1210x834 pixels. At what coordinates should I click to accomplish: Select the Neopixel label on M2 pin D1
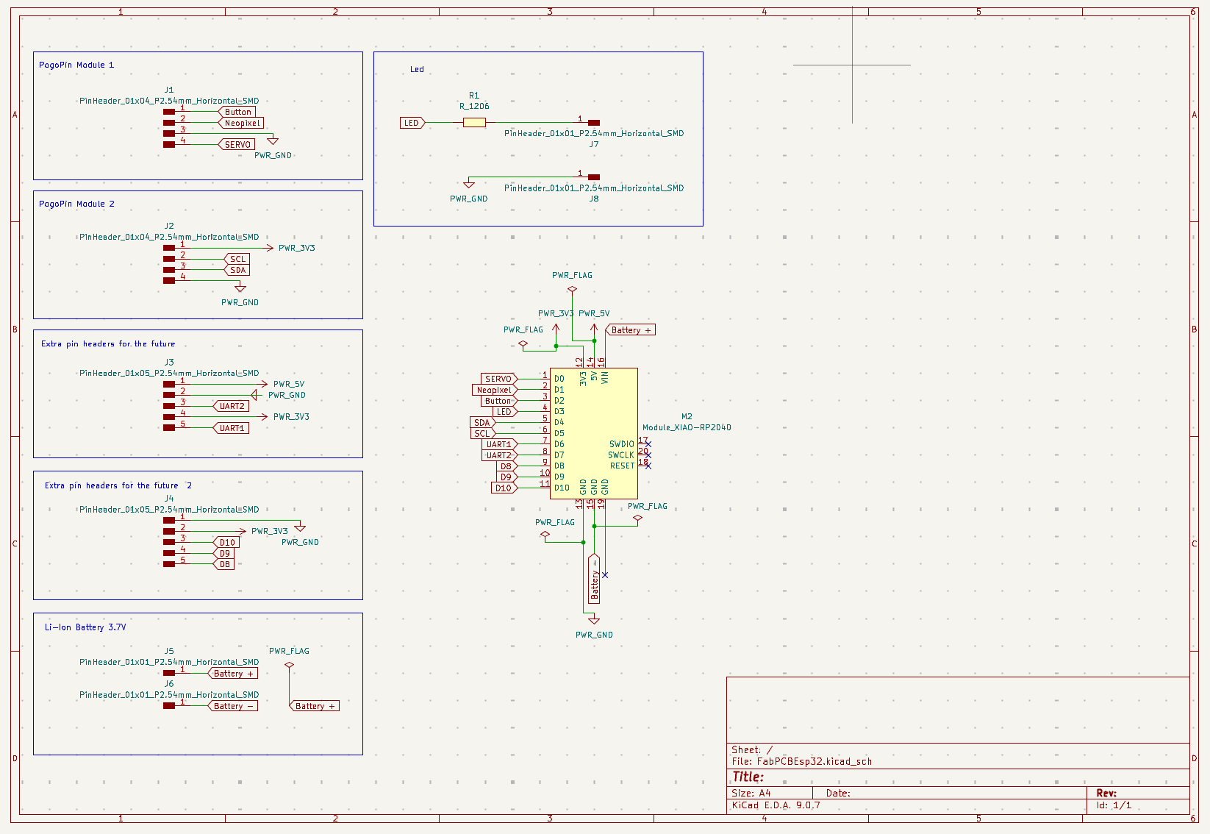click(495, 390)
